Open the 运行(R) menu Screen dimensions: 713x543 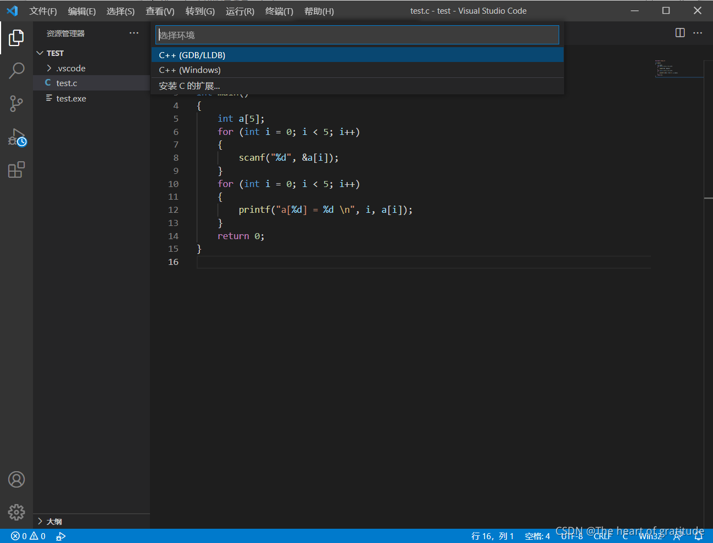[x=240, y=11]
